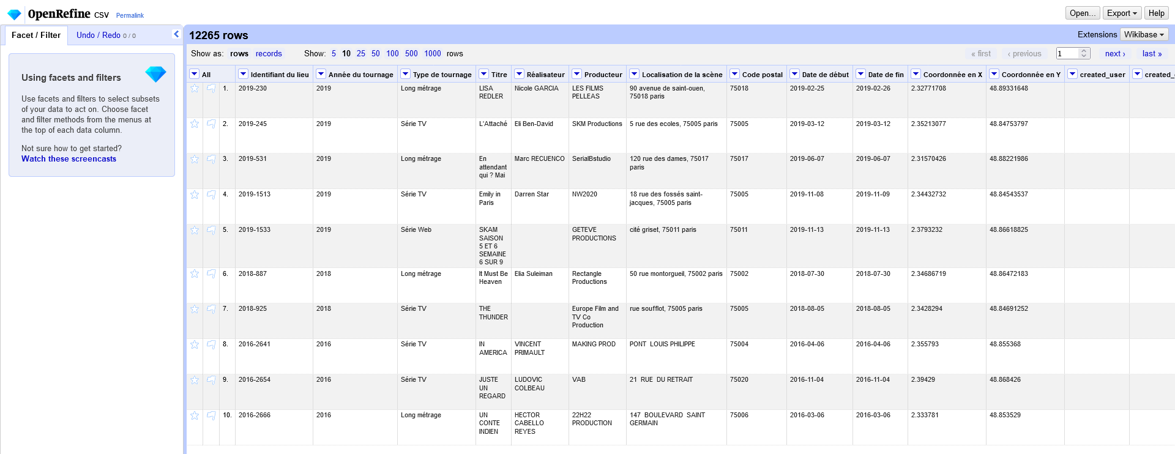Star row 1 in the data grid
The height and width of the screenshot is (454, 1175).
(x=195, y=89)
